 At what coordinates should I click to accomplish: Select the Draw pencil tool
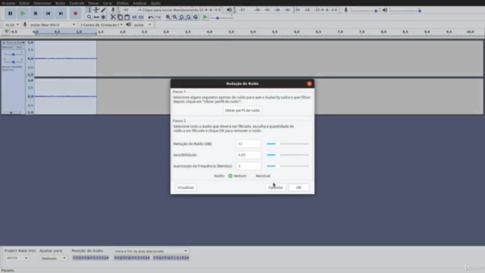tap(103, 10)
